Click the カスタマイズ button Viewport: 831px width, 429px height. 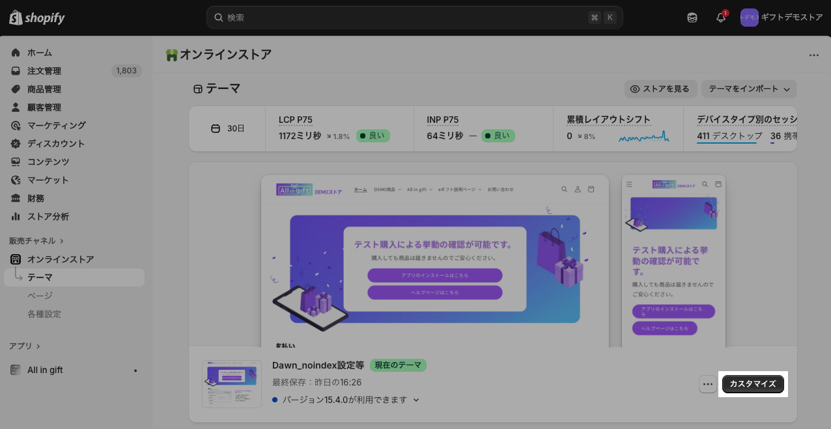(753, 384)
